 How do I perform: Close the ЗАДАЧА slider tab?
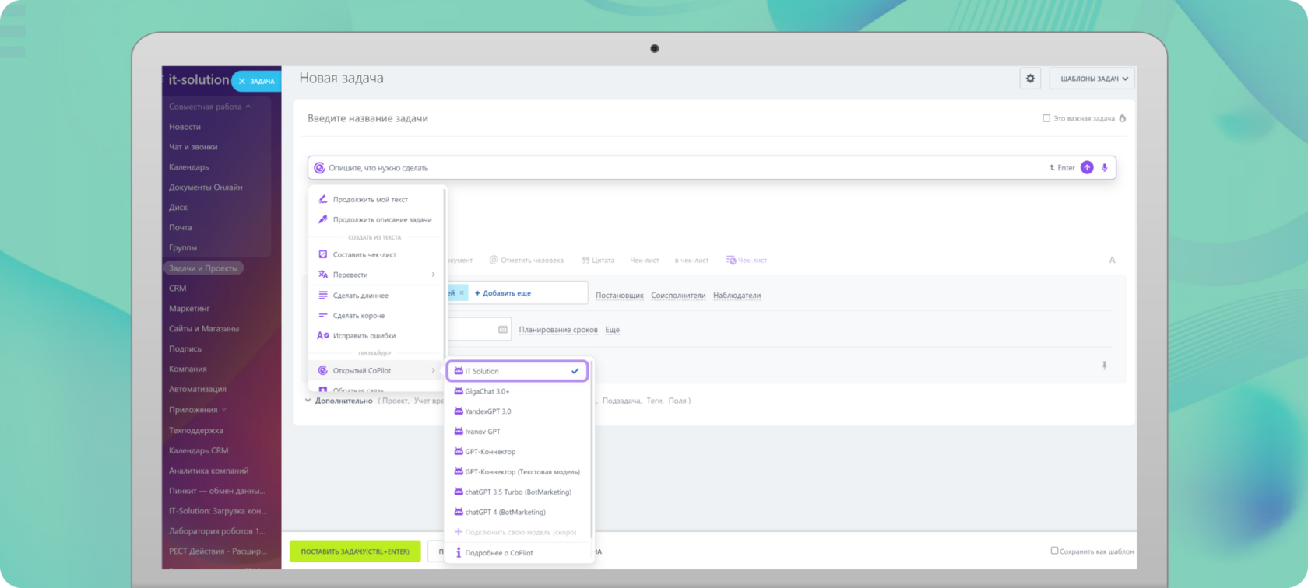coord(242,81)
